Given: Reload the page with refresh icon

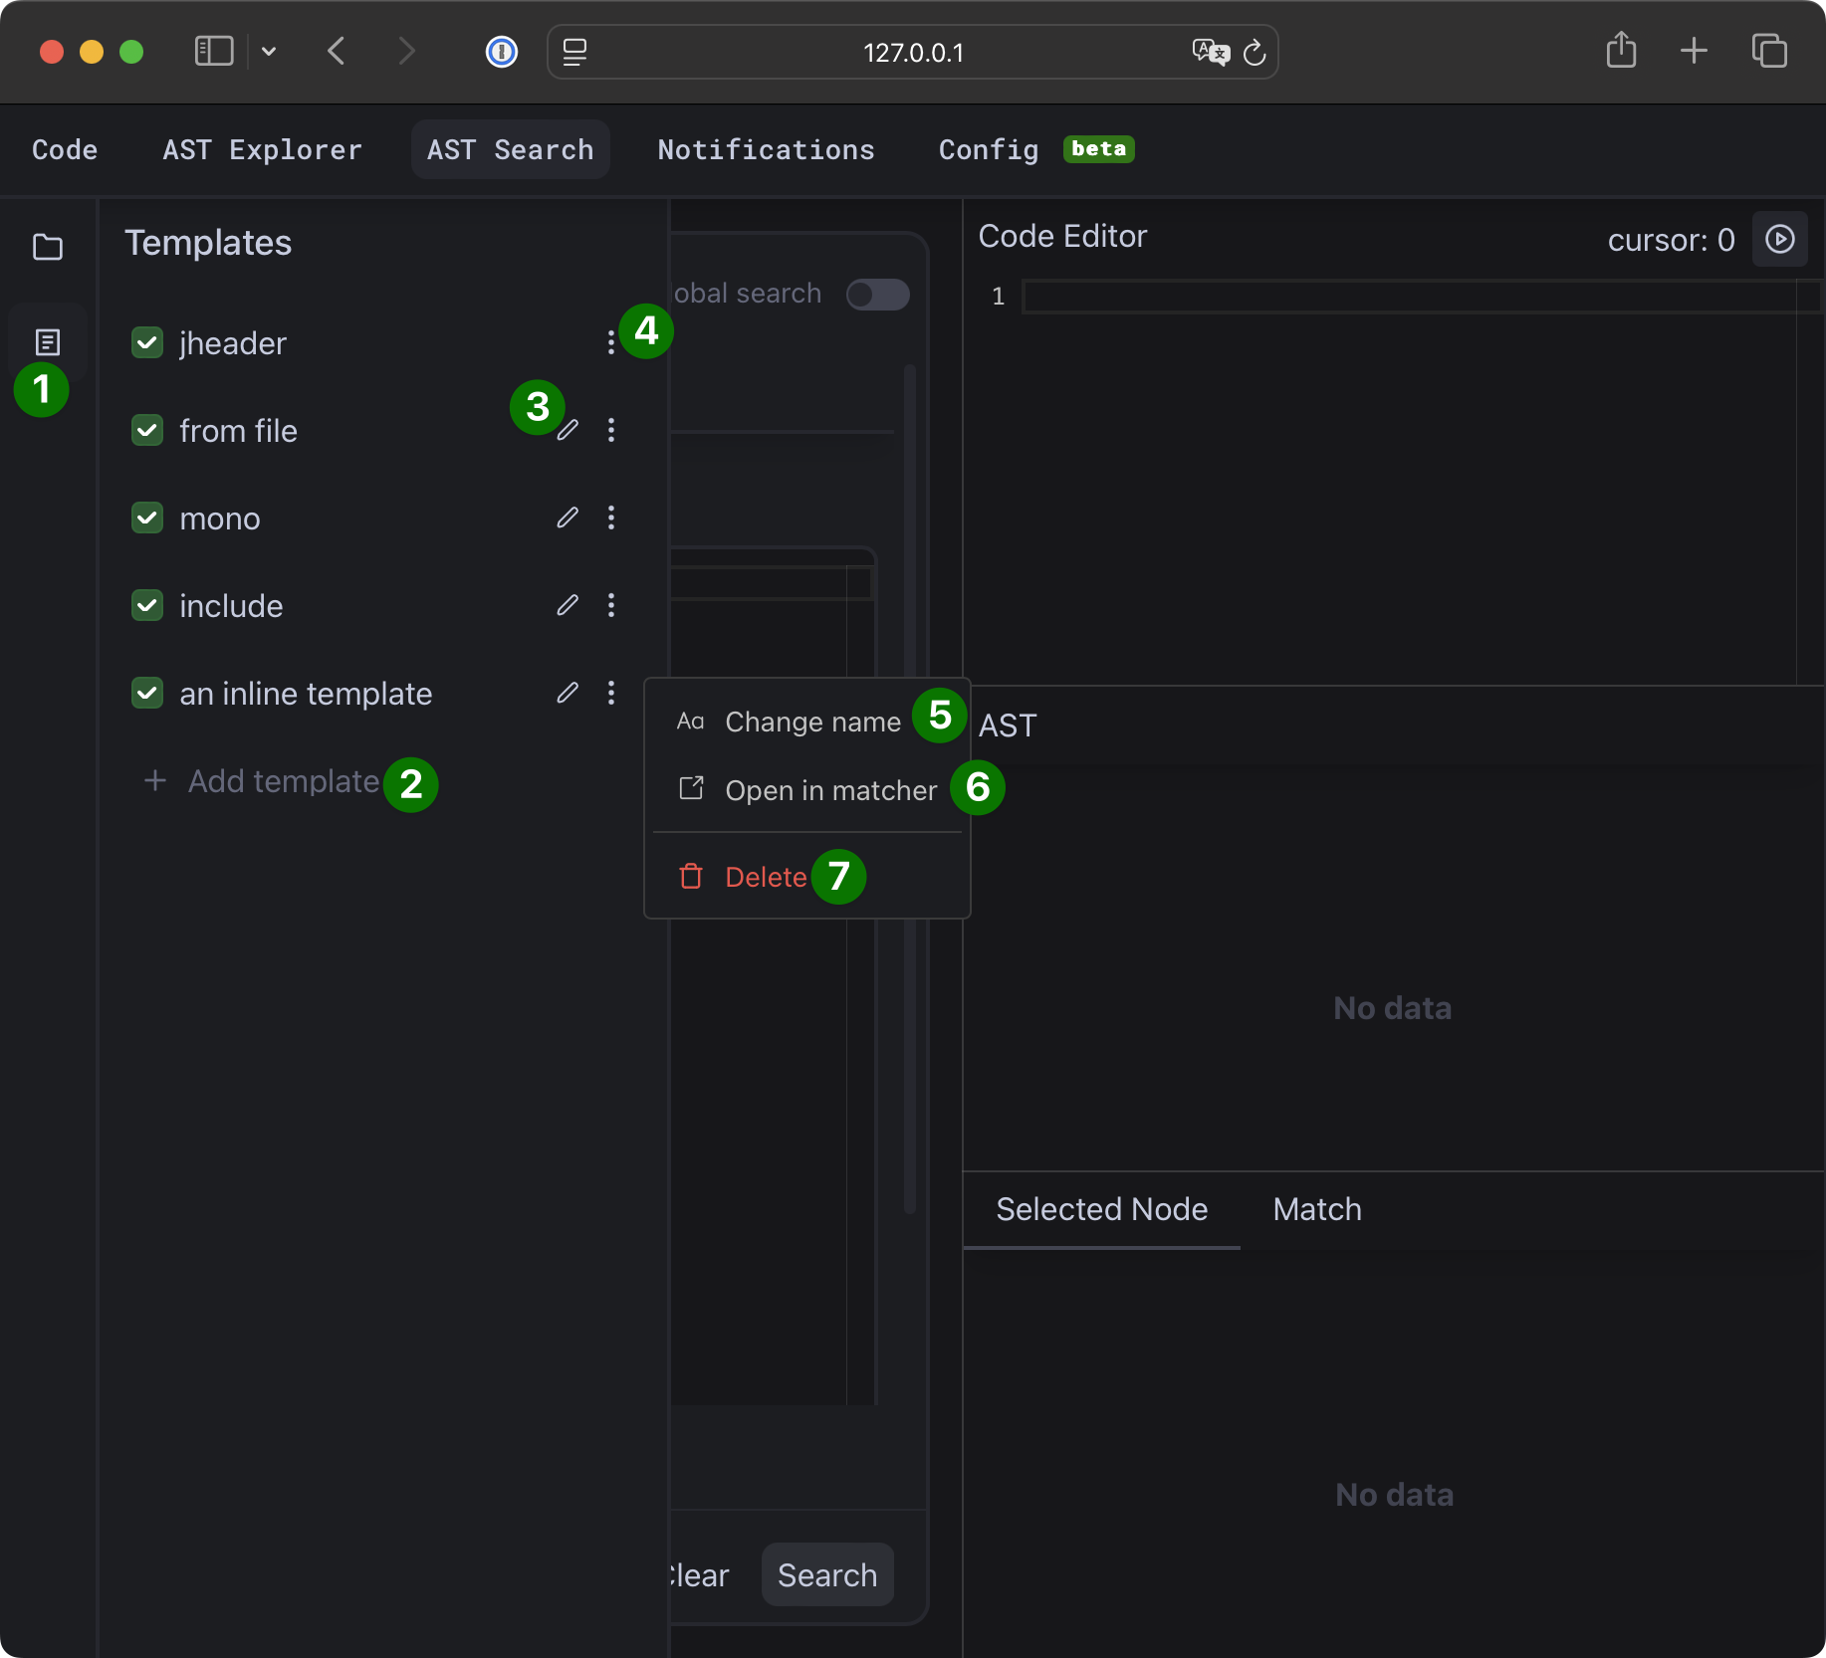Looking at the screenshot, I should pyautogui.click(x=1255, y=52).
